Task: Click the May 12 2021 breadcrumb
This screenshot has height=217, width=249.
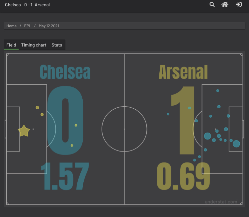Action: click(x=49, y=26)
